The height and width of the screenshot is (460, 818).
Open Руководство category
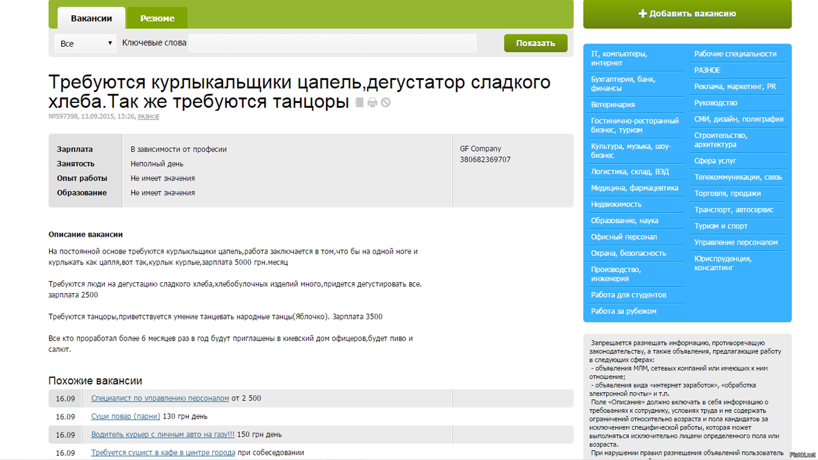tap(716, 103)
